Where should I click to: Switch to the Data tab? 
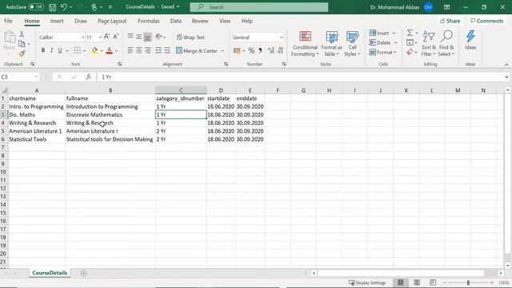click(176, 21)
